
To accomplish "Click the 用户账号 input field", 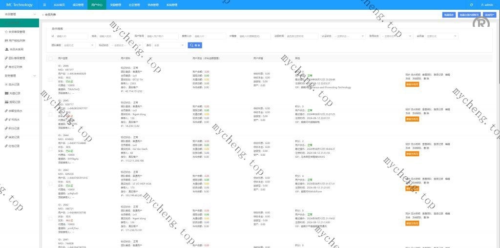I will pyautogui.click(x=161, y=36).
